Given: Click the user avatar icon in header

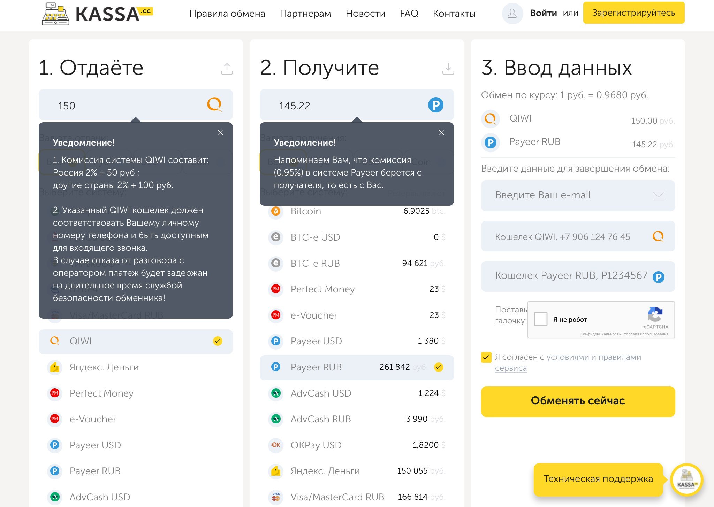Looking at the screenshot, I should [x=512, y=14].
